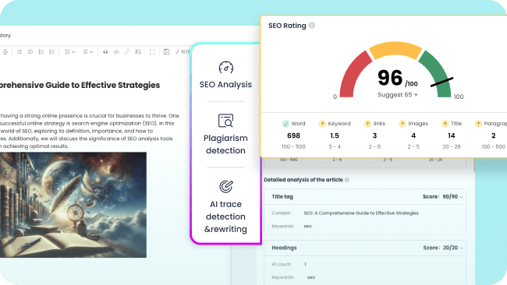Open the text alignment dropdown
507x285 pixels.
pyautogui.click(x=87, y=51)
